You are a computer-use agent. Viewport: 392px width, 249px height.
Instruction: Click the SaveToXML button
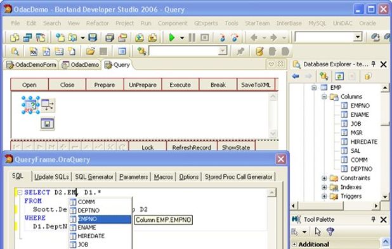(256, 85)
